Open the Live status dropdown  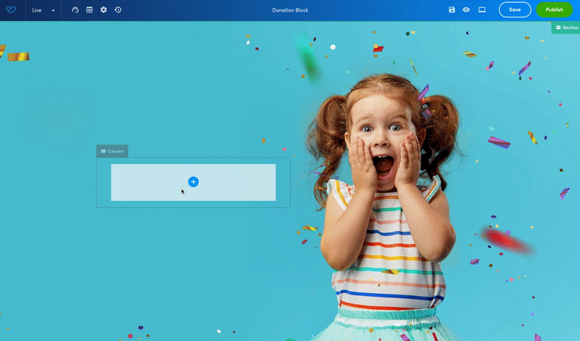point(43,10)
